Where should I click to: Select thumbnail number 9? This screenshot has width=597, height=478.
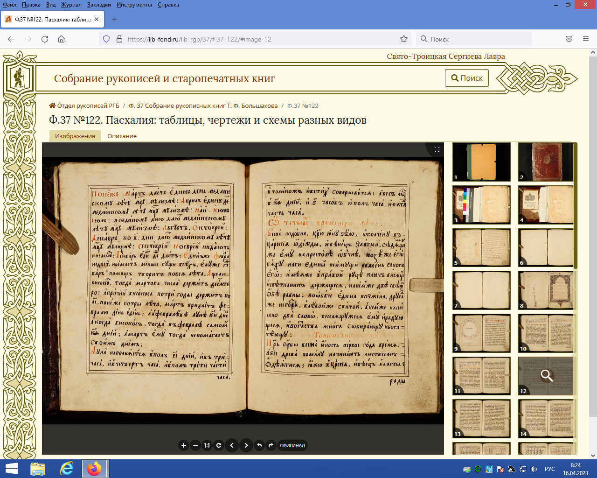pyautogui.click(x=481, y=333)
